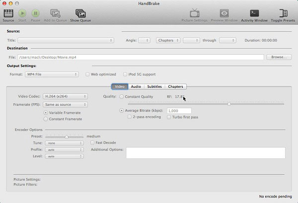Image resolution: width=298 pixels, height=203 pixels.
Task: Open the Profile dropdown
Action: tap(64, 149)
